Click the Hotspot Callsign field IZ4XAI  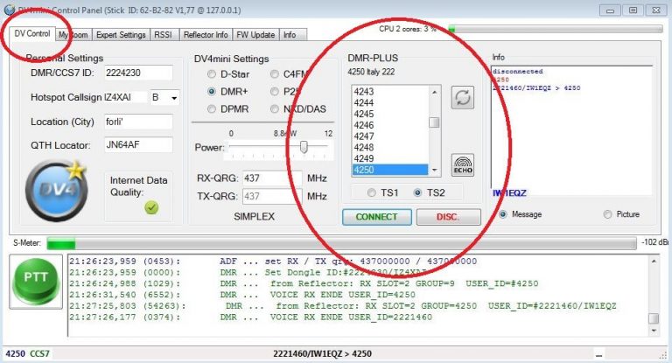point(125,97)
